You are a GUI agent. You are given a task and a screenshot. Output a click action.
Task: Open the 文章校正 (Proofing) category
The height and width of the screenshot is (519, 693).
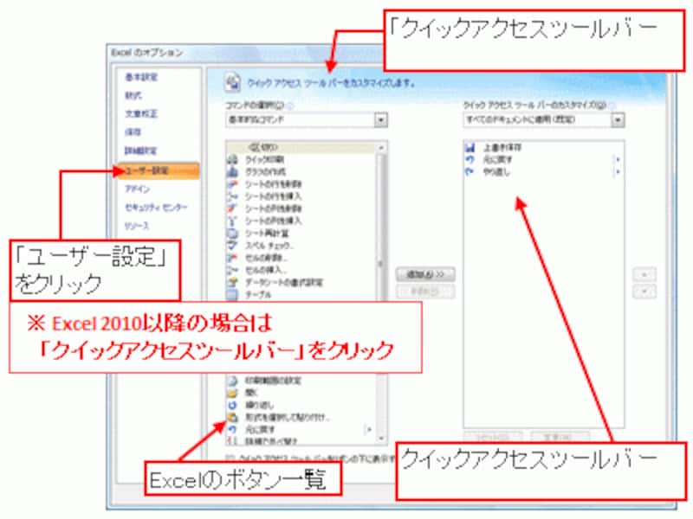click(x=141, y=114)
